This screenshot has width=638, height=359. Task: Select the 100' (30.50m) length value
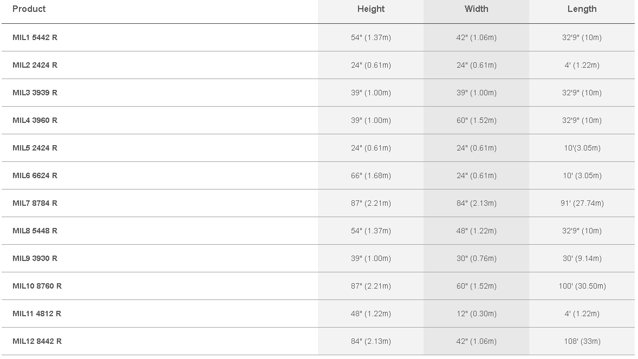(x=582, y=286)
